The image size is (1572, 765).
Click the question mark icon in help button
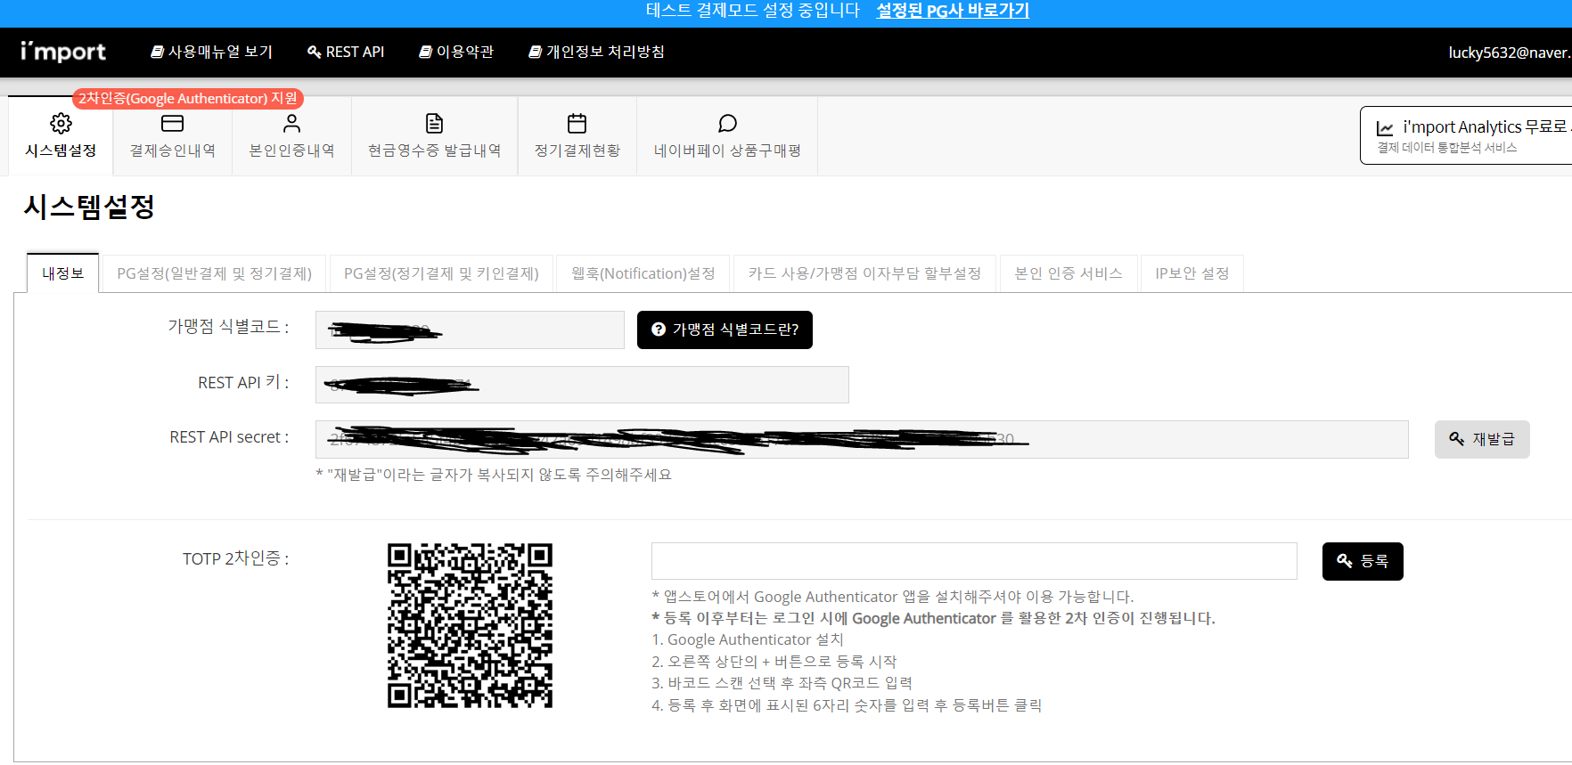659,330
